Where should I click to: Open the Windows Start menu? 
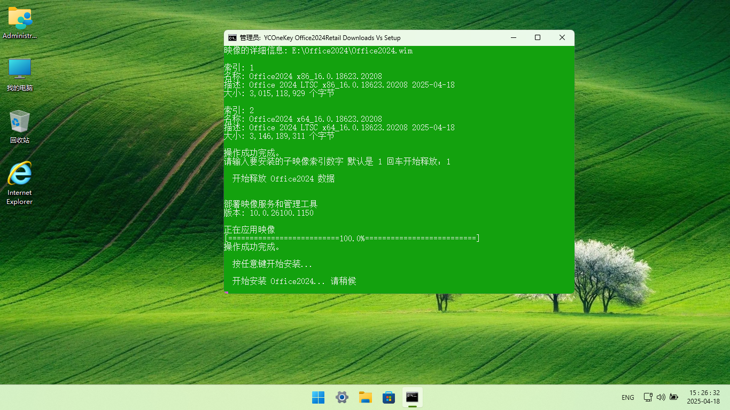318,397
